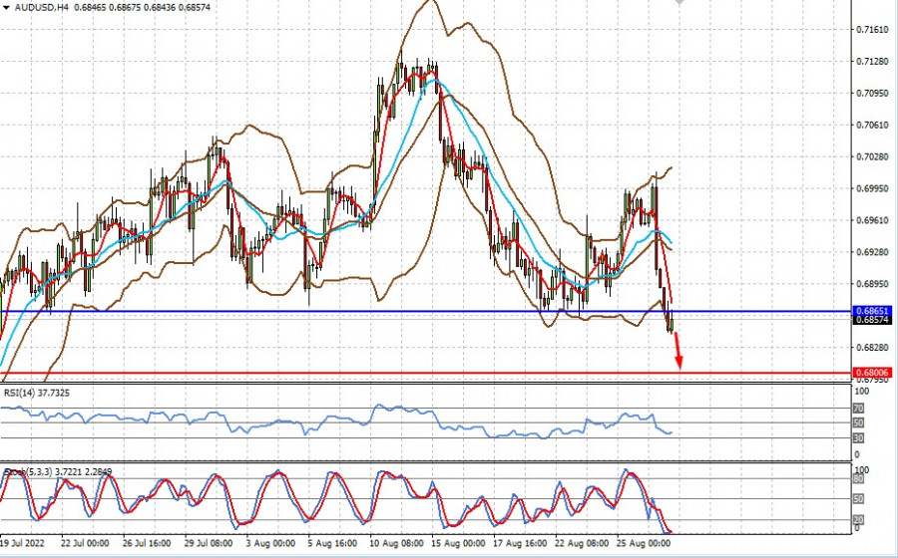This screenshot has width=898, height=558.
Task: Click the RSI 70 level label
Action: tap(859, 409)
